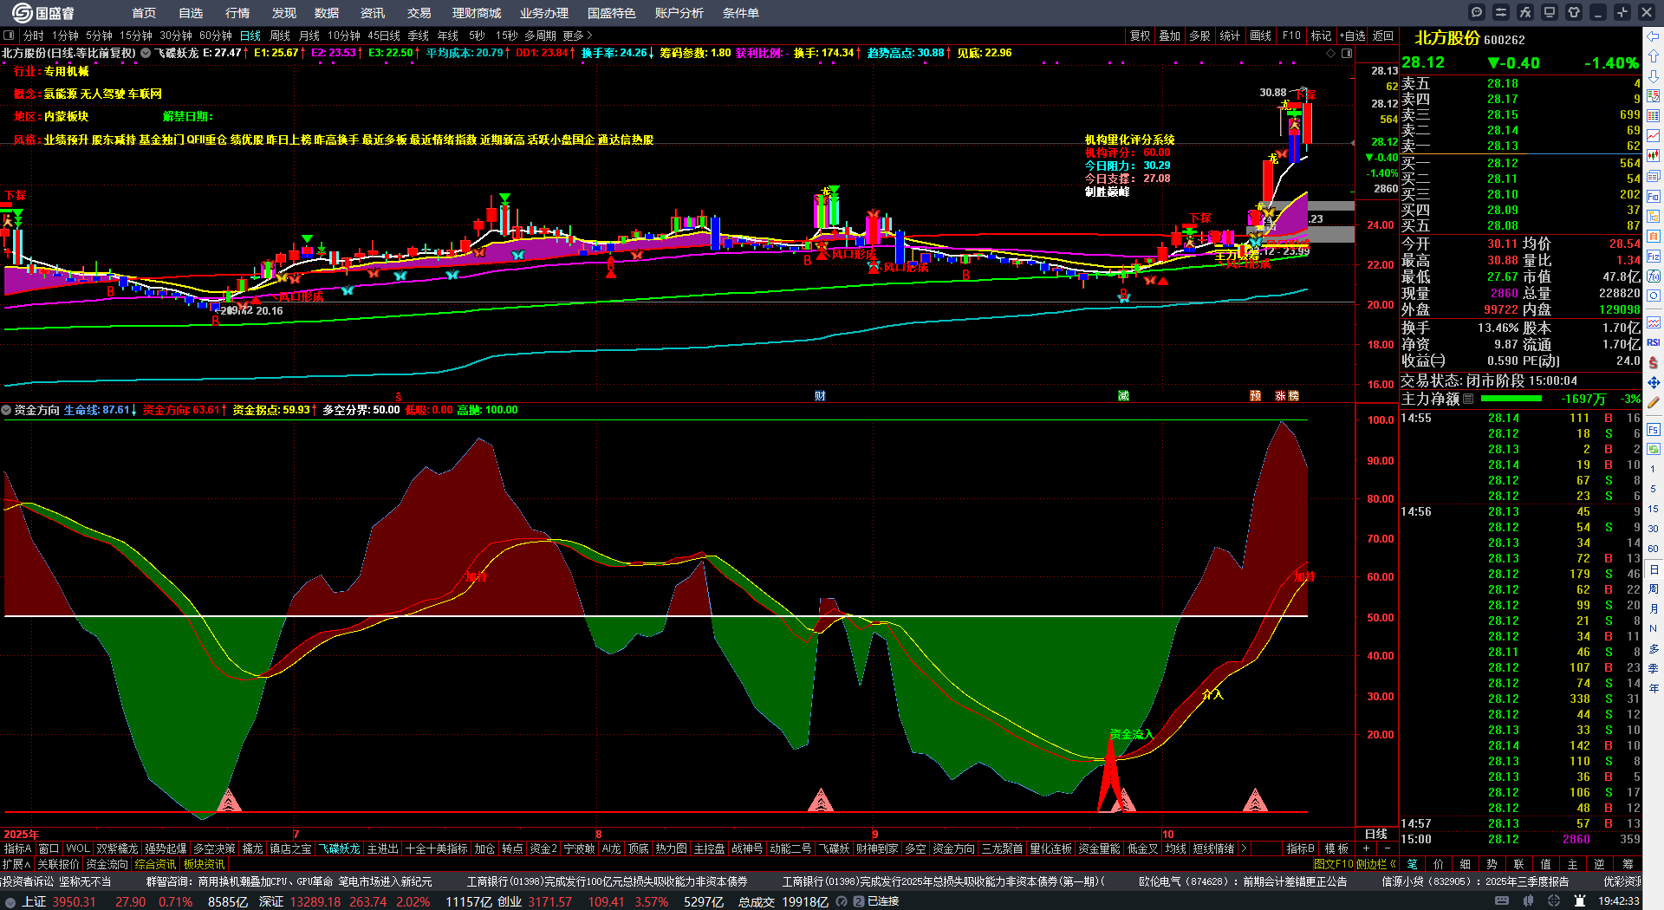Click the sliders settings icon in title bar

tap(1501, 12)
